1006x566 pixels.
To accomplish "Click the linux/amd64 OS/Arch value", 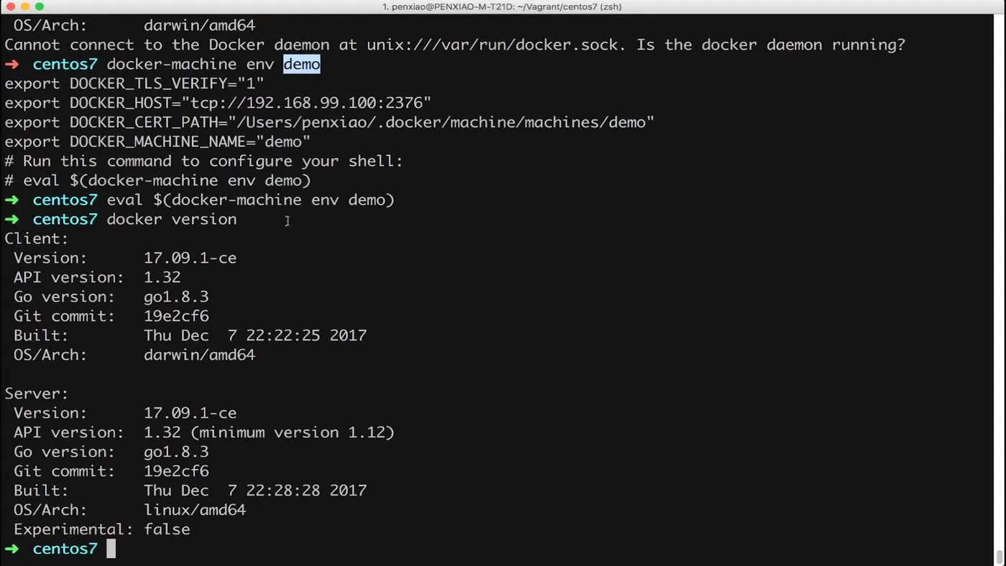I will 195,510.
